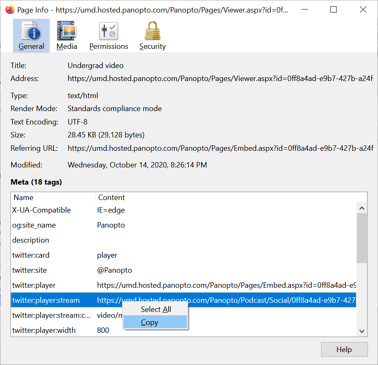Click the '@Panopto' content cell

[114, 270]
